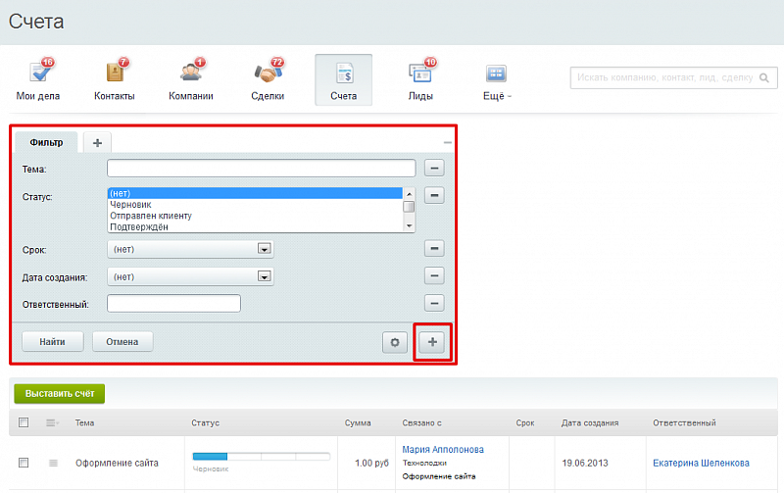
Task: Select Отправлен клиенту status option
Action: click(x=255, y=216)
